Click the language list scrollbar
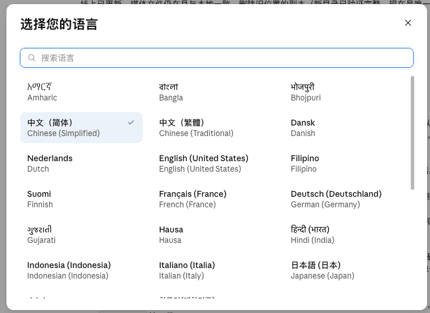The height and width of the screenshot is (313, 430). 412,133
